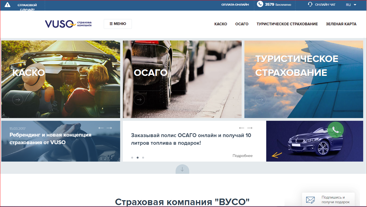Open the RU language dropdown
This screenshot has height=207, width=367.
[x=351, y=5]
